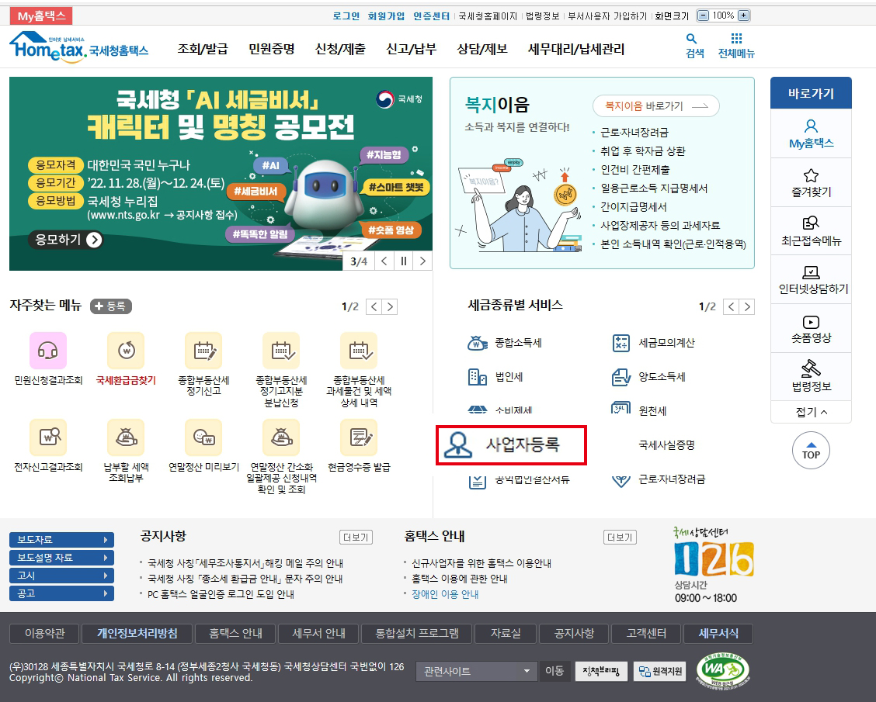Click the 인증센터 link
This screenshot has height=702, width=876.
(431, 16)
